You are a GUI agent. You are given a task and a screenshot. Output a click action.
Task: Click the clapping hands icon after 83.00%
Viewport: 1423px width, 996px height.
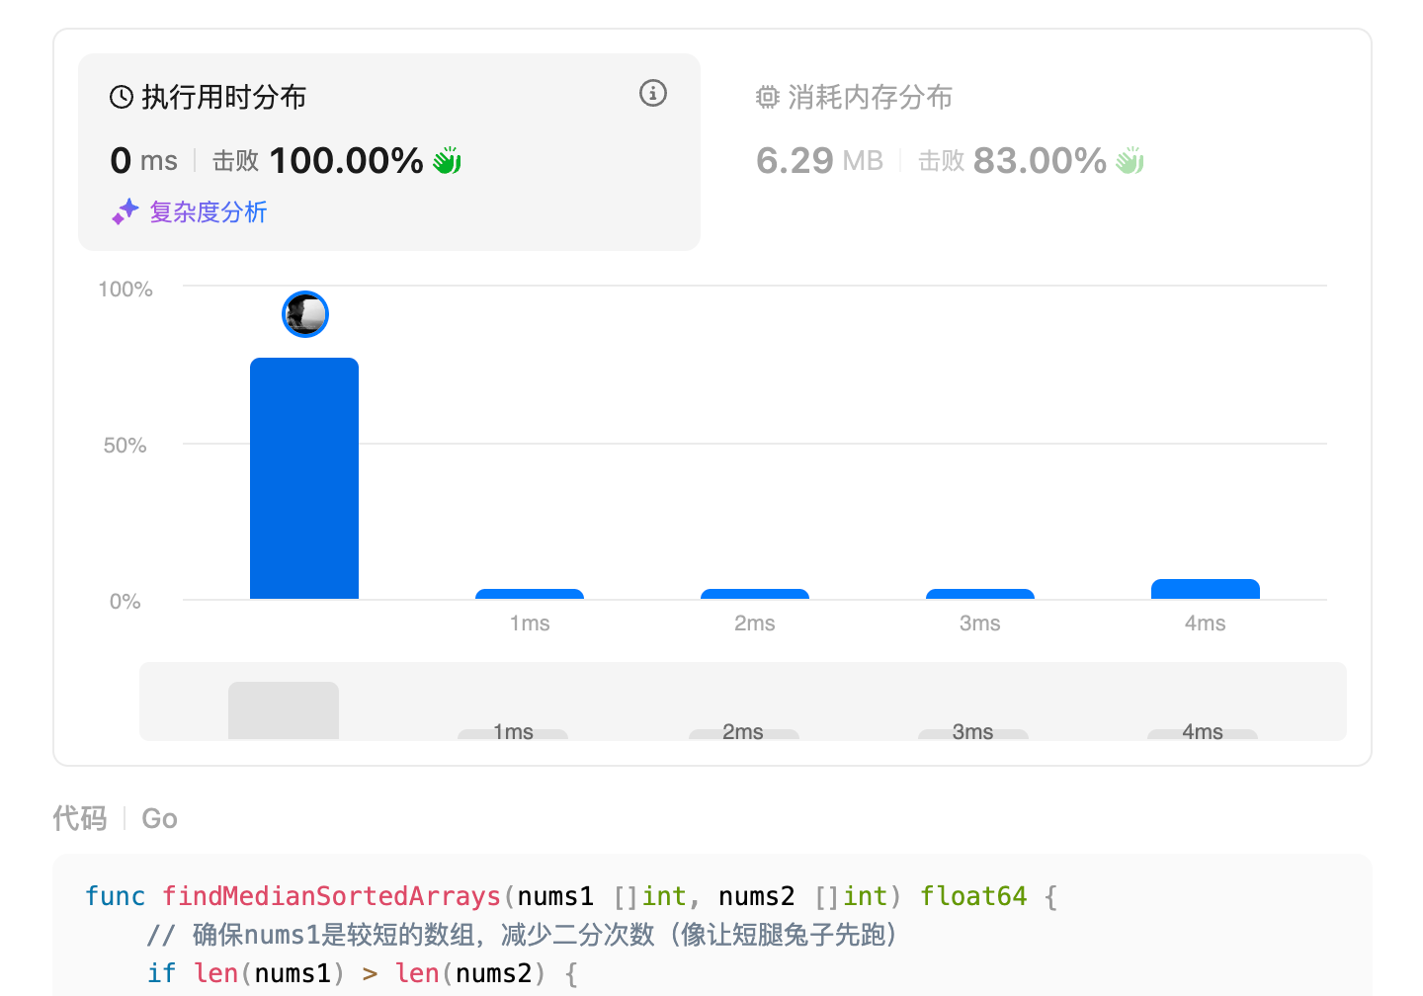pos(1130,160)
